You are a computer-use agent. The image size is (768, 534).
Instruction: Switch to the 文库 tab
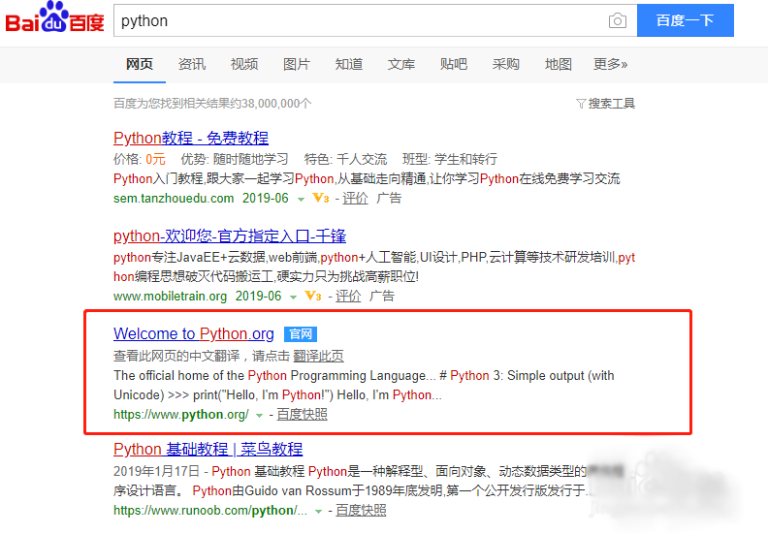[401, 64]
